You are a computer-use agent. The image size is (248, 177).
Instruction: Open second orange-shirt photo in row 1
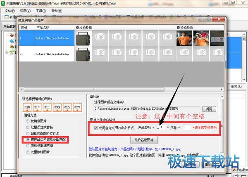[x=201, y=38]
